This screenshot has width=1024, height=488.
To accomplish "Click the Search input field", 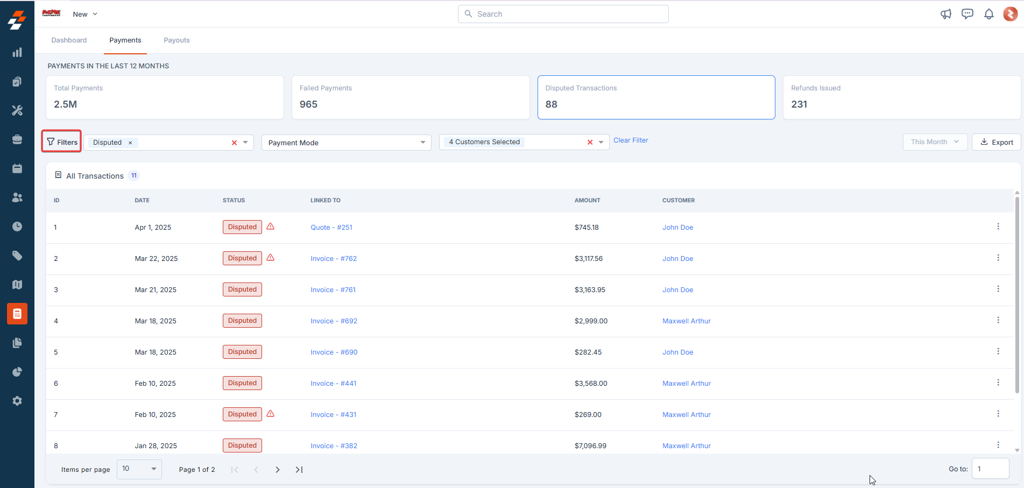I will coord(563,14).
